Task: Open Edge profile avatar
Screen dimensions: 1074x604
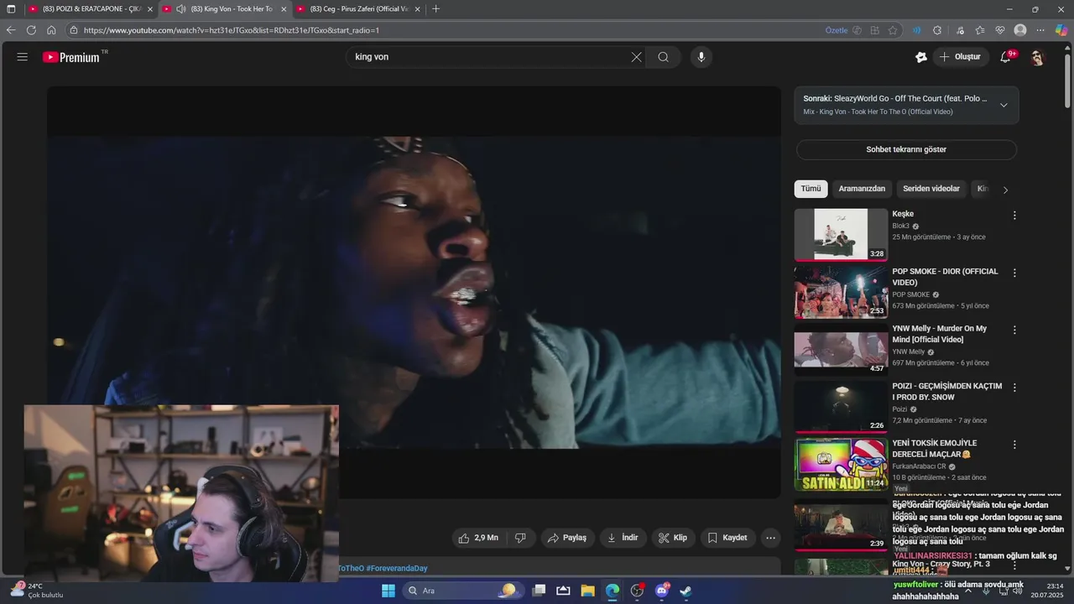Action: tap(1020, 30)
